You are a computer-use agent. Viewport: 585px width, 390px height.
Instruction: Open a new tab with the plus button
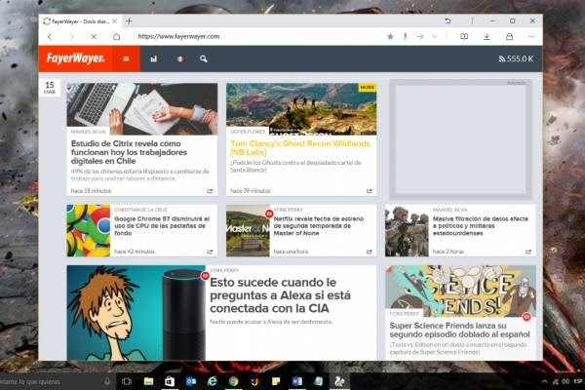tap(129, 21)
